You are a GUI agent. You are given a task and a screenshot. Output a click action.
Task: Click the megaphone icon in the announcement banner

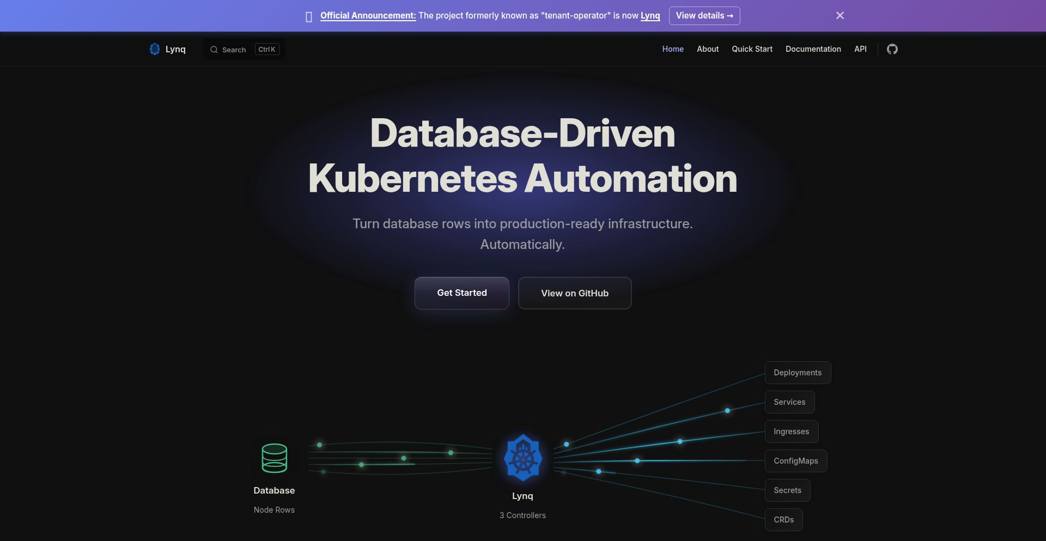[309, 16]
